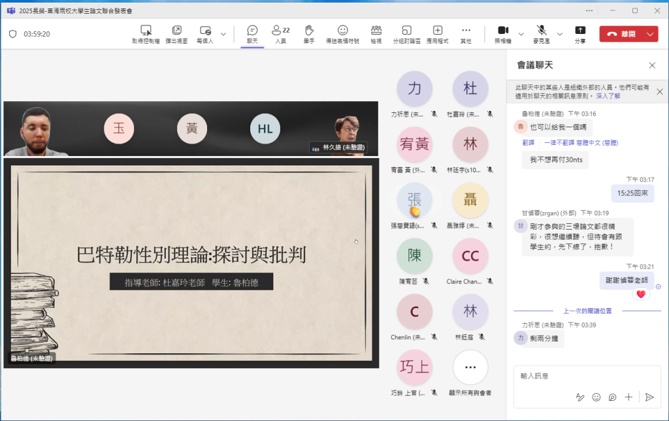This screenshot has height=421, width=669.
Task: Expand microphone options arrow beside 麥克風
Action: [x=560, y=34]
